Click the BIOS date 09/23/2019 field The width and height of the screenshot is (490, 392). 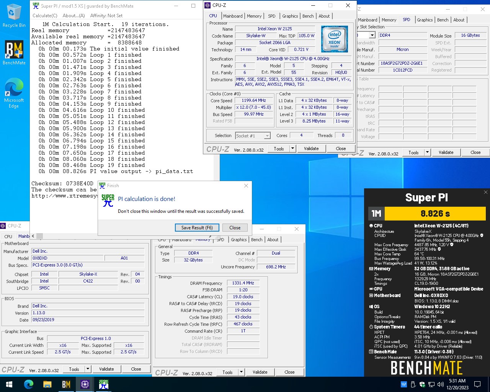[x=88, y=320]
